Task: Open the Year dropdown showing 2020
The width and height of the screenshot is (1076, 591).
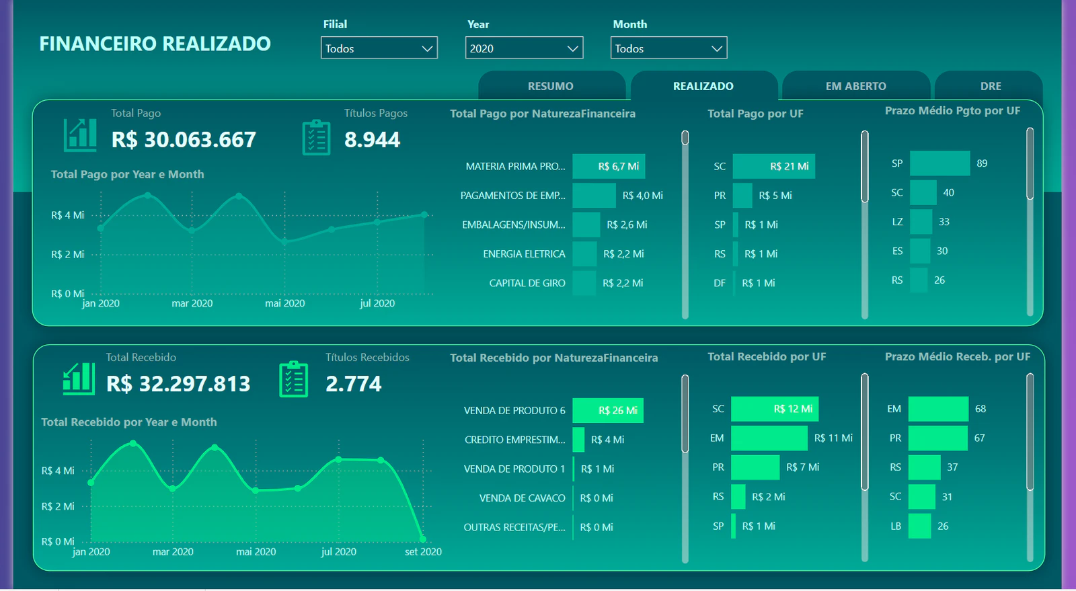Action: [x=524, y=48]
